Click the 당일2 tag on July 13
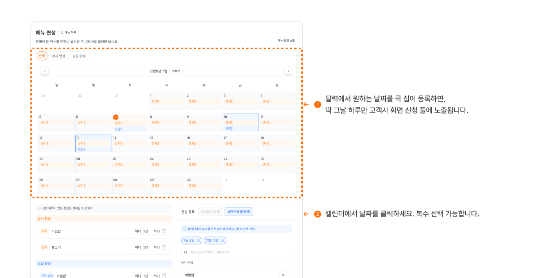Image resolution: width=533 pixels, height=278 pixels. point(93,149)
